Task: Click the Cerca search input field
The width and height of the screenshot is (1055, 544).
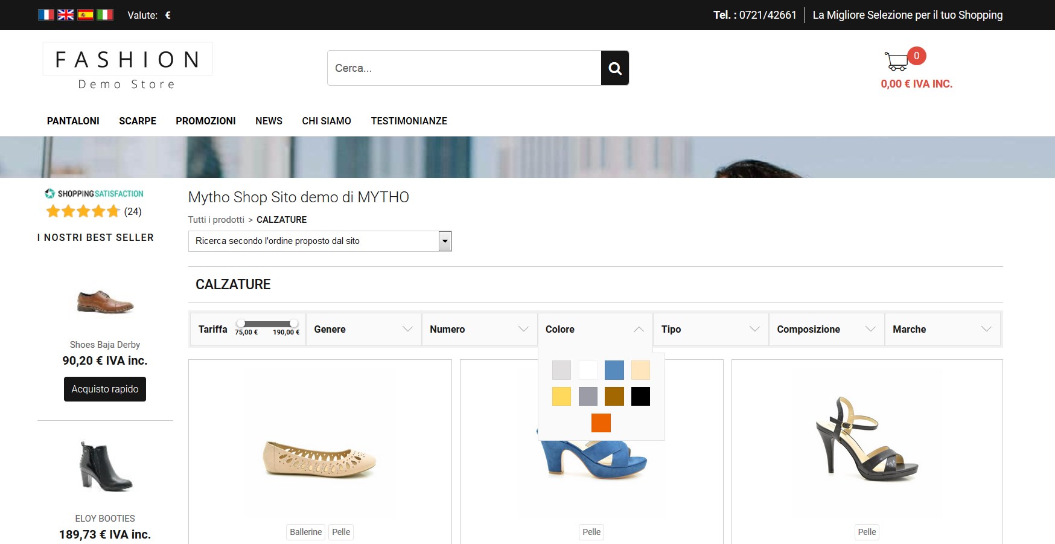Action: coord(464,68)
